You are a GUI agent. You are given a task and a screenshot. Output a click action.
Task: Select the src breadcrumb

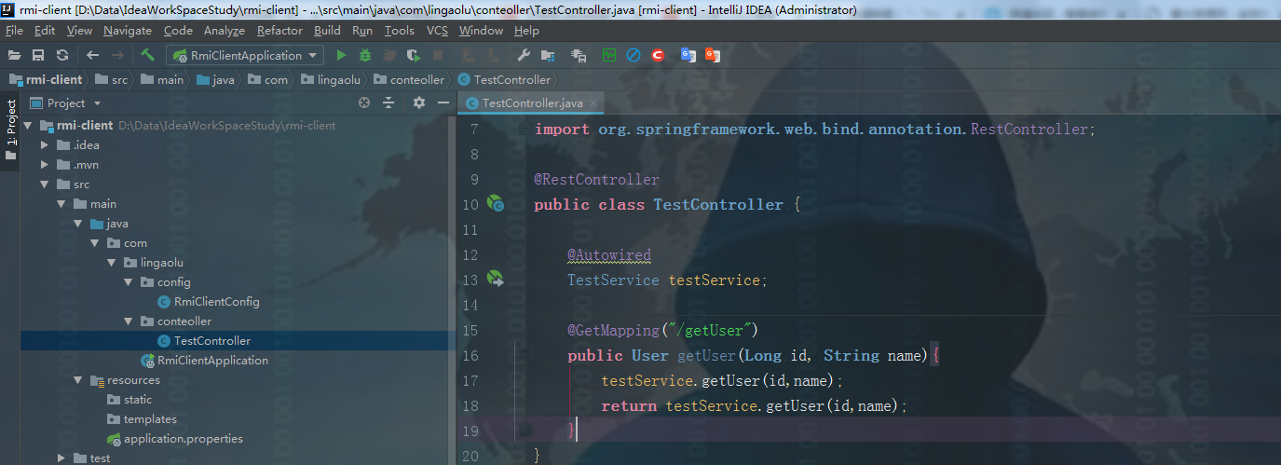tap(113, 80)
